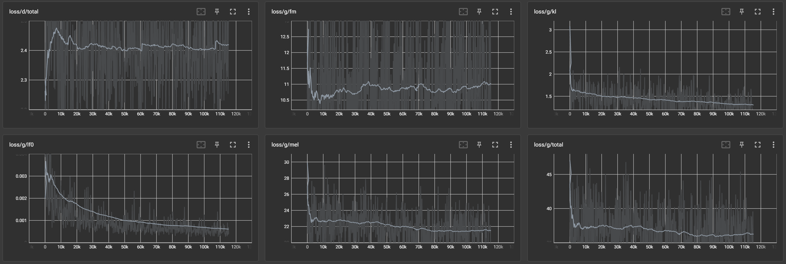
Task: Fit domain to data on loss/g/lf0
Action: pos(201,145)
